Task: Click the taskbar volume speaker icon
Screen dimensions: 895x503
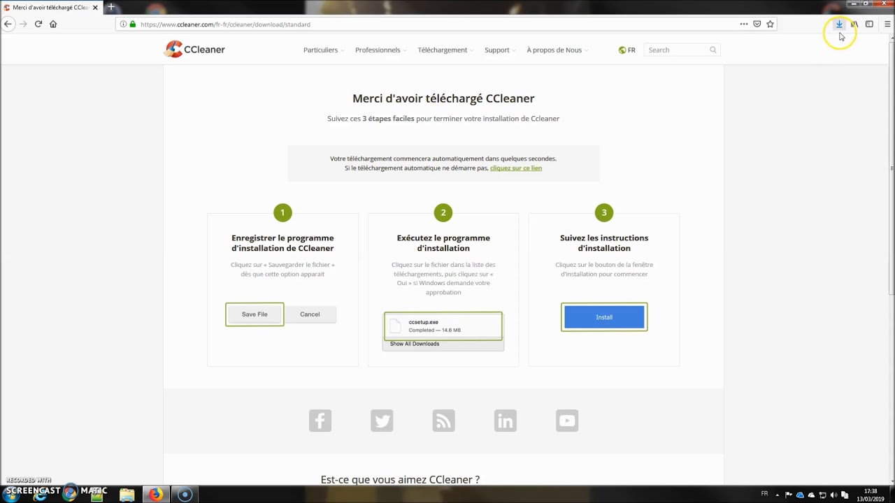Action: pos(833,495)
